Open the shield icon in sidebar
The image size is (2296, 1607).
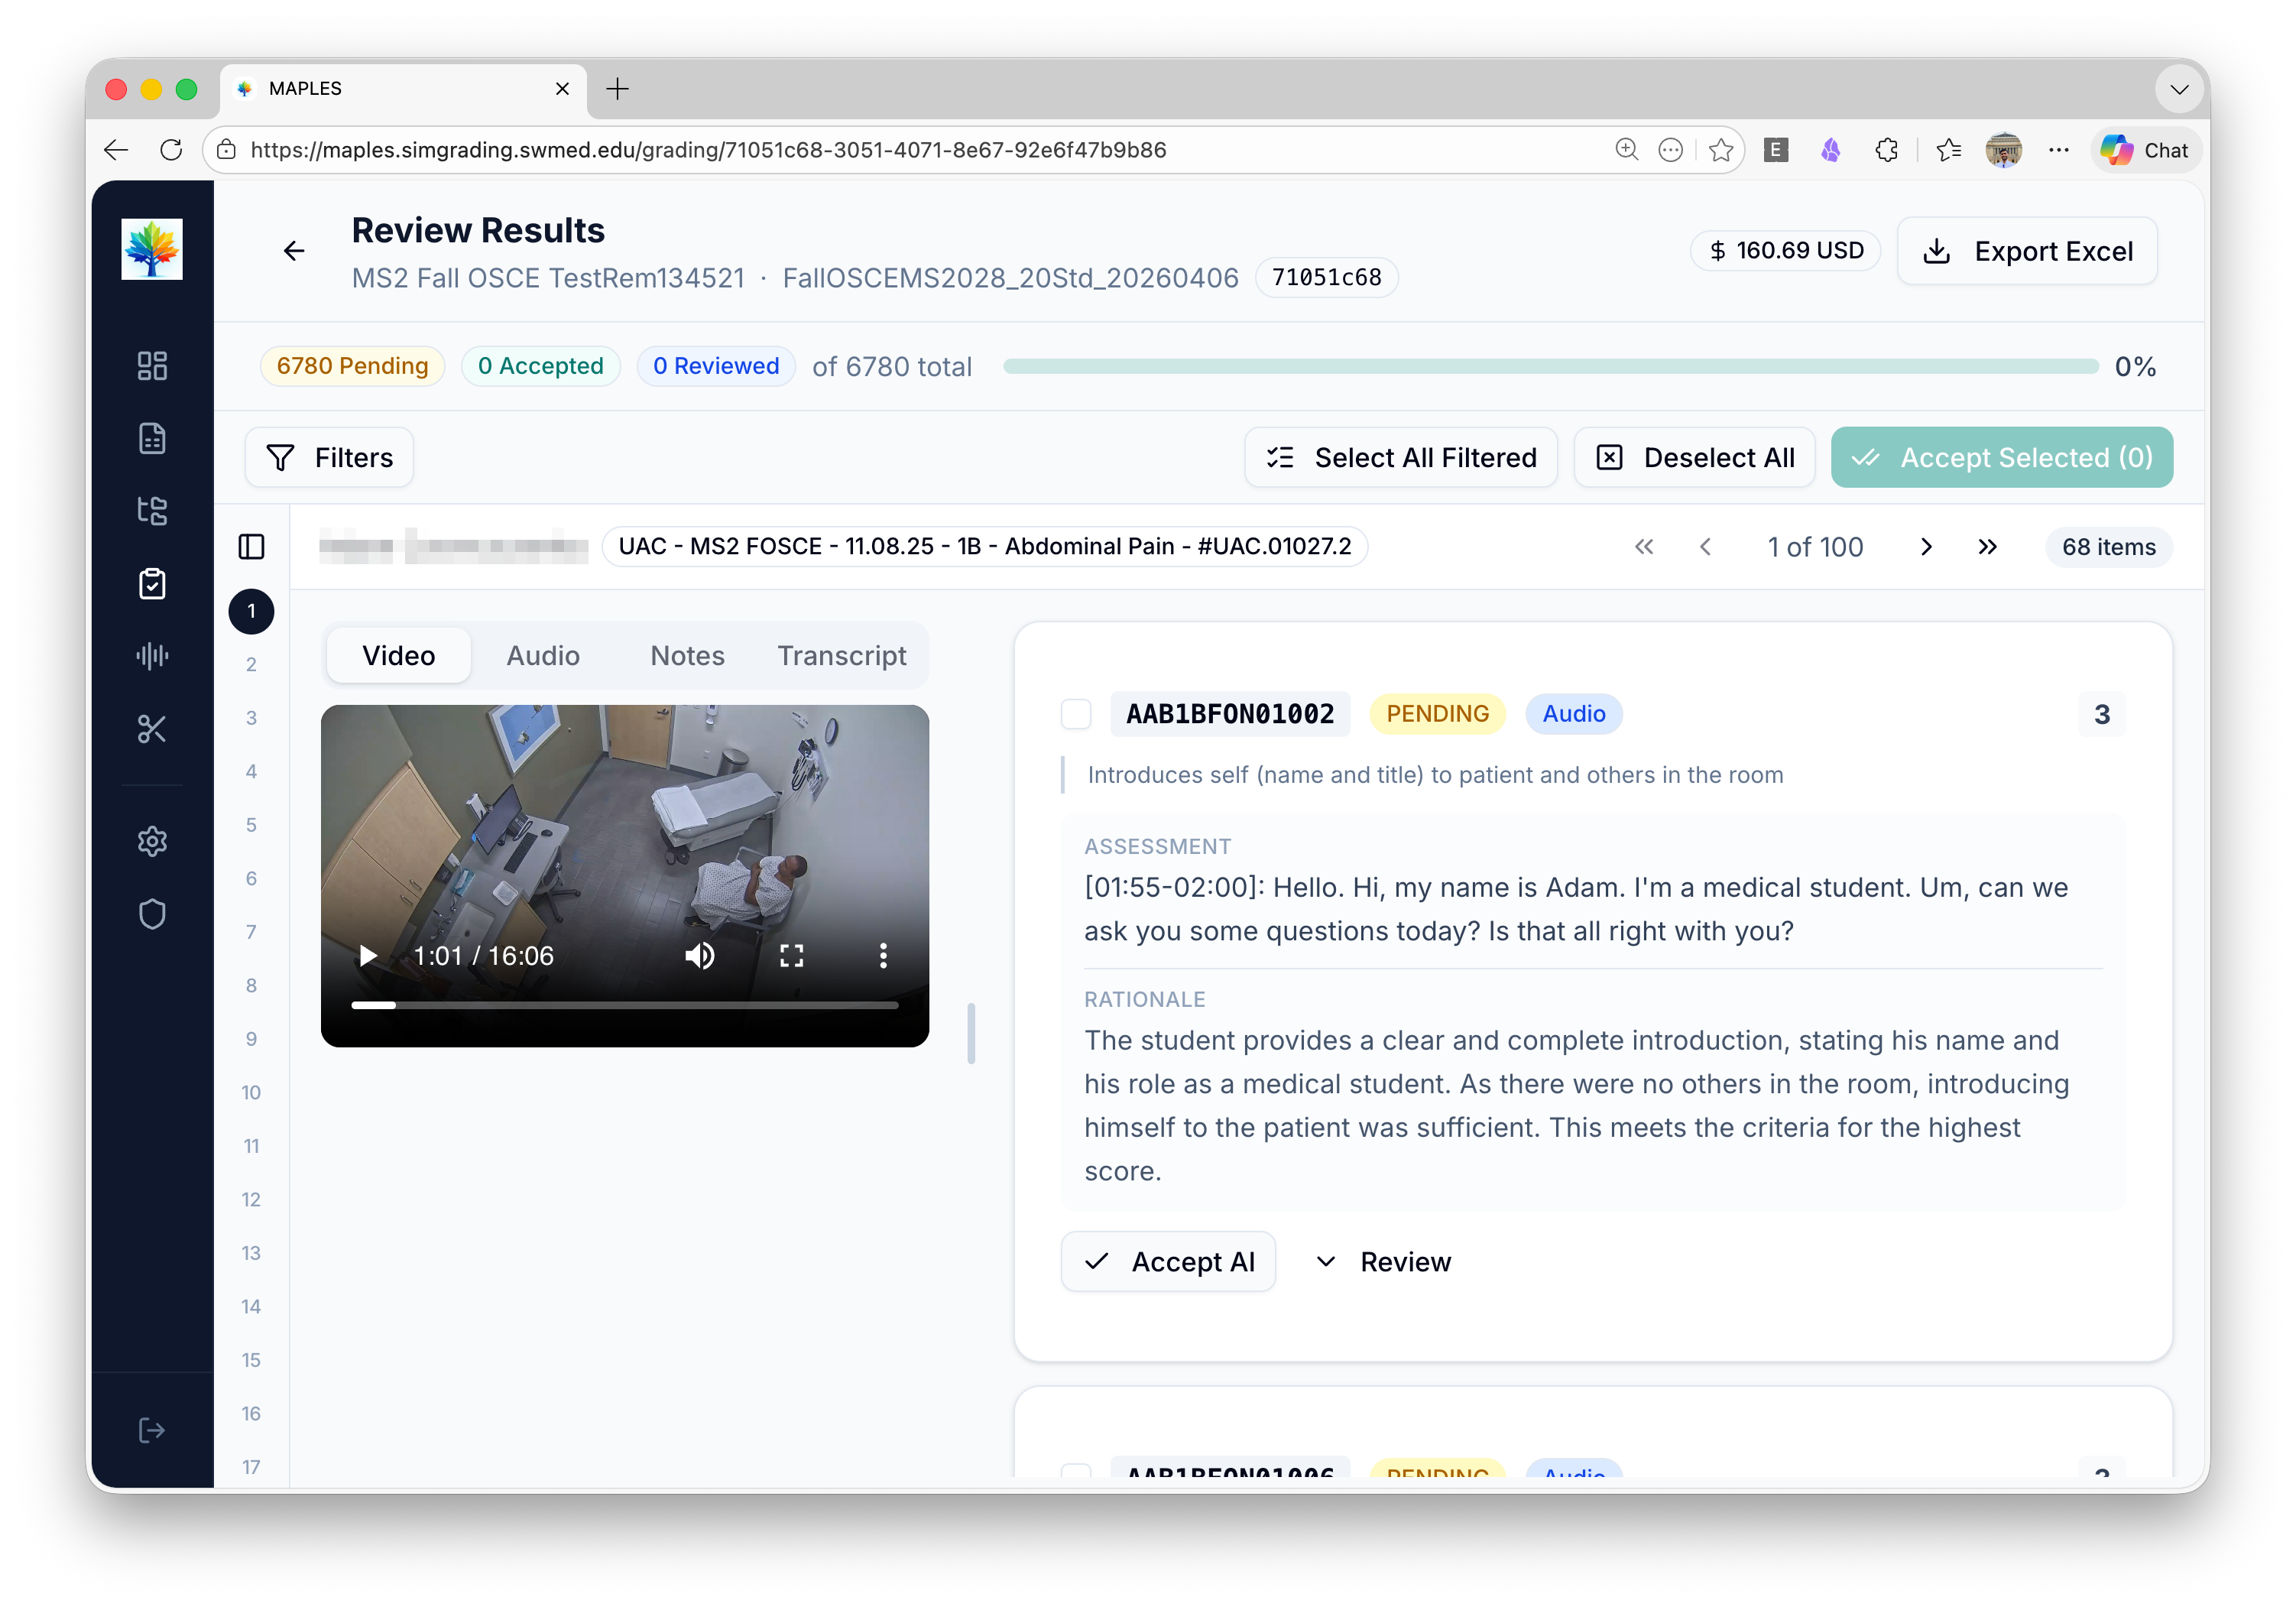[152, 914]
